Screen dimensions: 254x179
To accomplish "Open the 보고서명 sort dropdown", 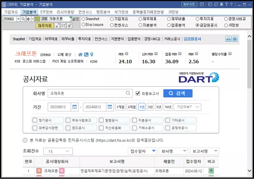I will point(204,151).
